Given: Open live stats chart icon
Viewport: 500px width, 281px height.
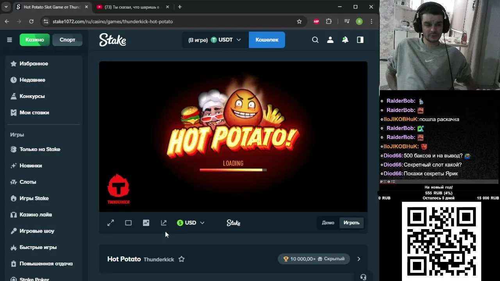Looking at the screenshot, I should click(x=146, y=223).
